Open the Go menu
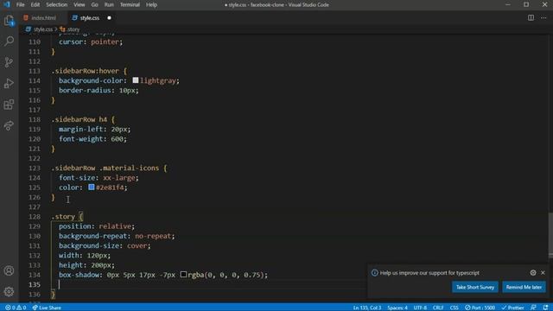This screenshot has height=311, width=553. (94, 4)
